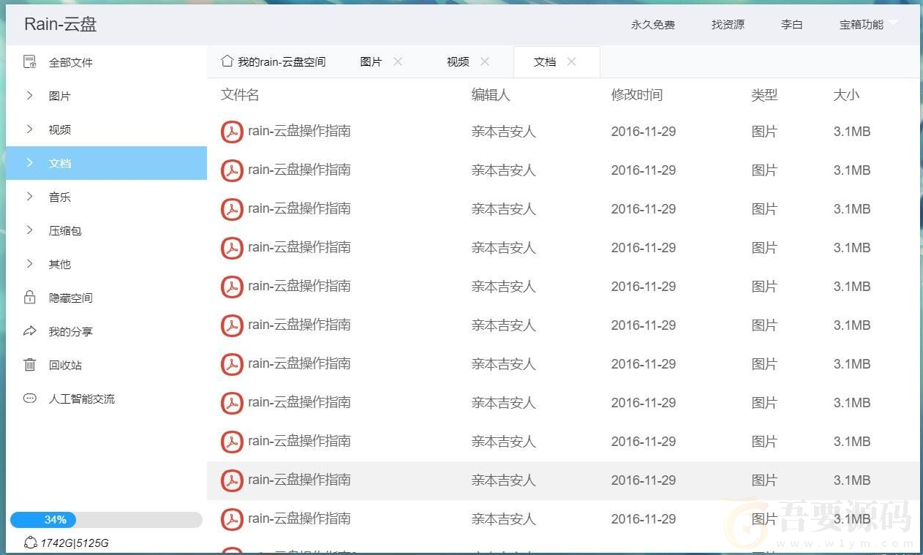Viewport: 923px width, 555px height.
Task: Click the share arrow icon beside 我的分享
Action: (30, 331)
